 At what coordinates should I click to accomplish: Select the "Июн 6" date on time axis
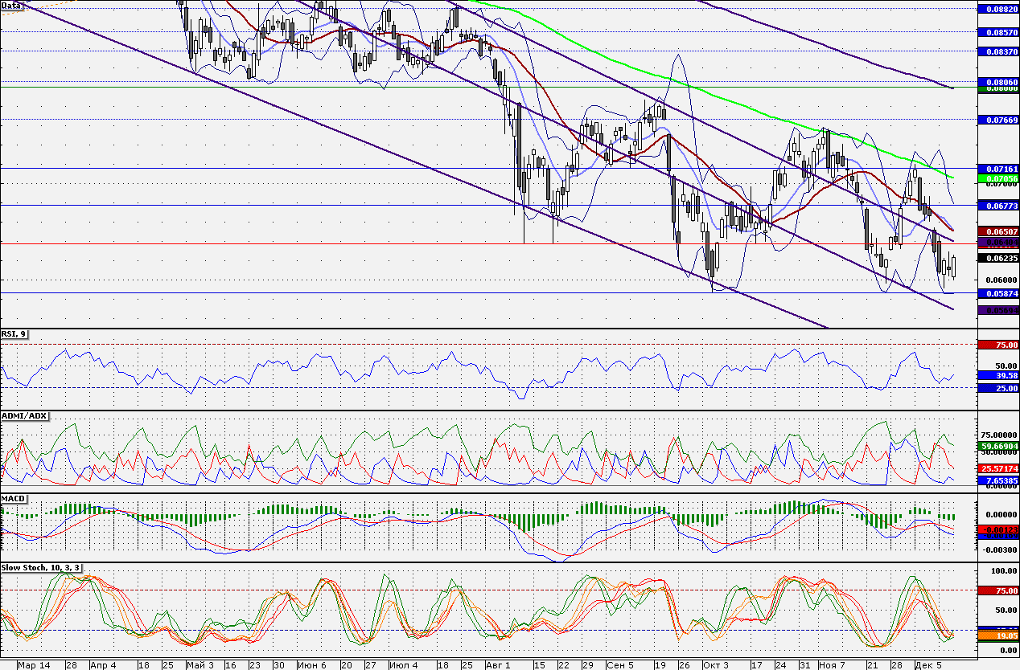click(x=311, y=665)
